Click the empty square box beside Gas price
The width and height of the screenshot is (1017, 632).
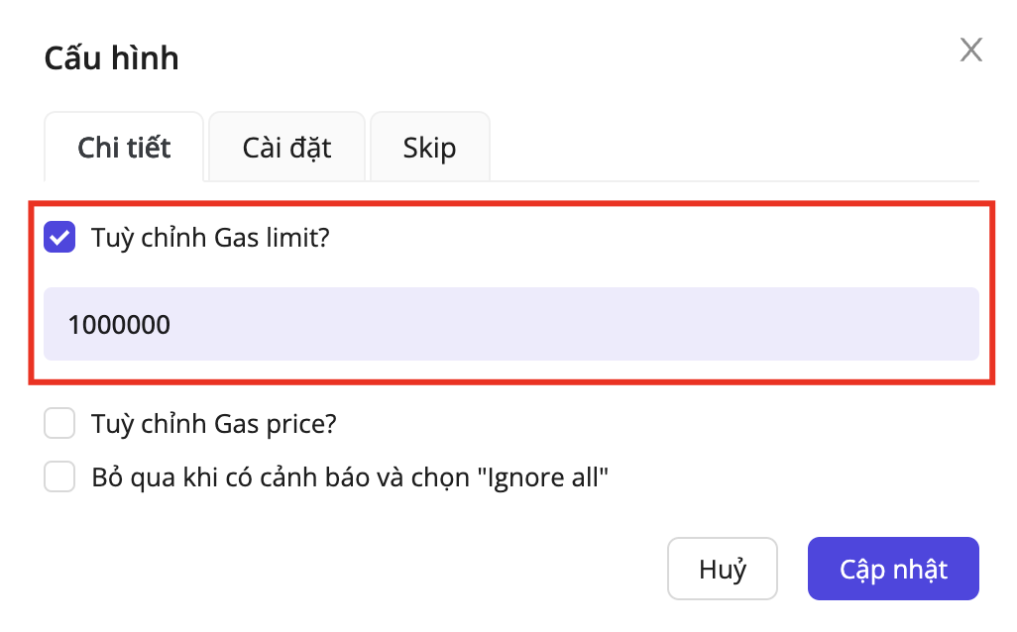point(59,424)
